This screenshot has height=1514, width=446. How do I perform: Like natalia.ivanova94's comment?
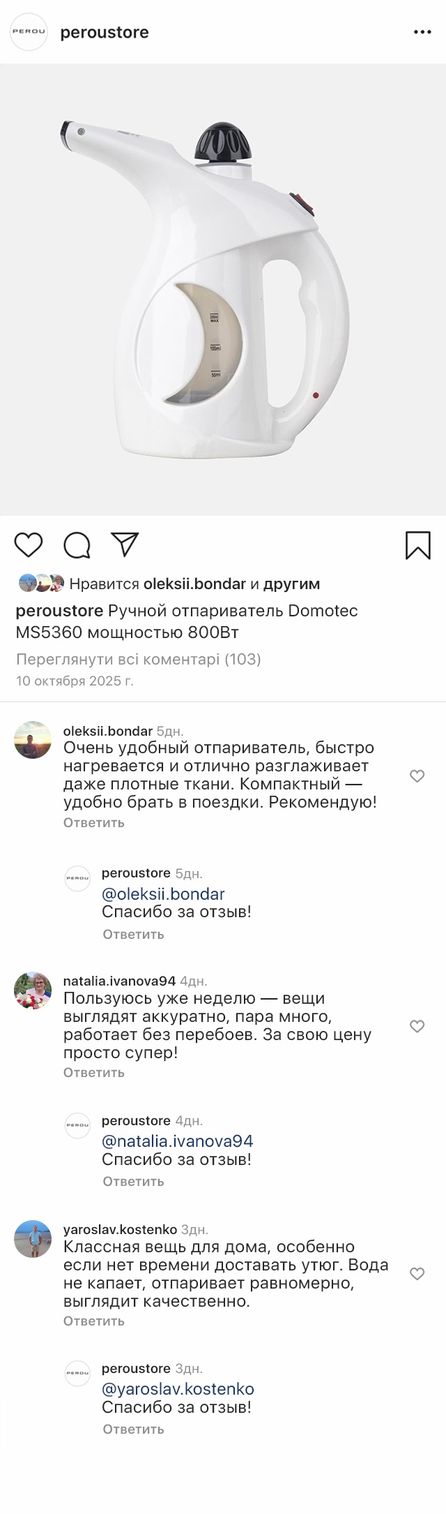coord(417,1026)
